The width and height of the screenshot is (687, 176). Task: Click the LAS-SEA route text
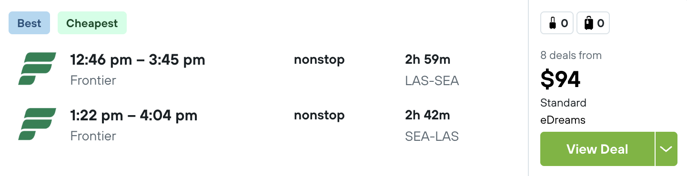[x=432, y=81]
